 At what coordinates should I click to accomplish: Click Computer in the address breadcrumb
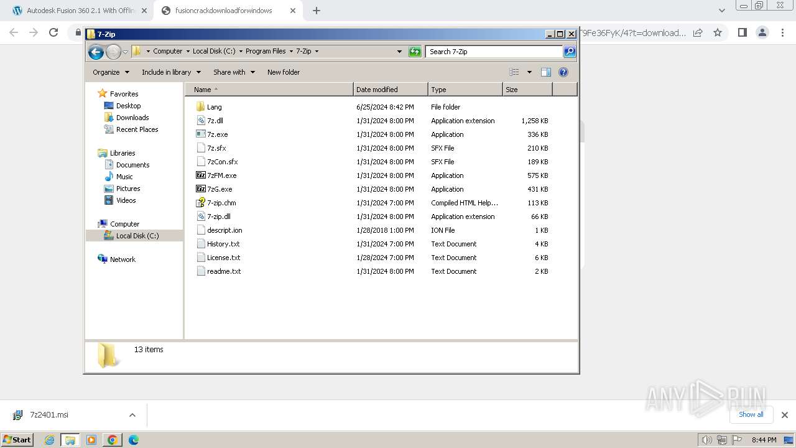[x=168, y=52]
